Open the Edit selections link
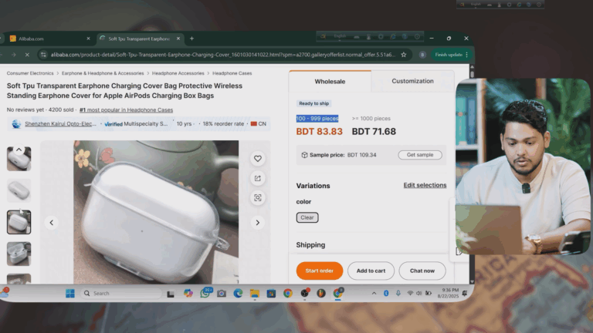Screen dimensions: 593x333 [425, 185]
